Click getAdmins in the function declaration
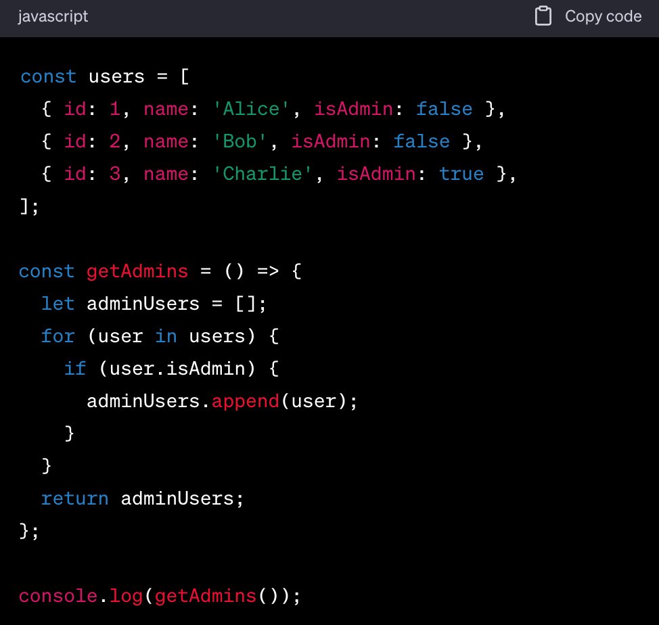 point(137,271)
